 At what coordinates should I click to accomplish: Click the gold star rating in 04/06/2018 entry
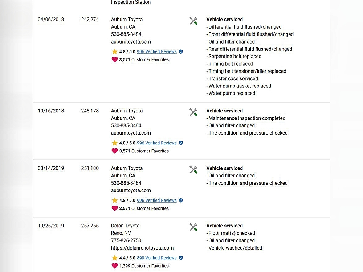(115, 51)
